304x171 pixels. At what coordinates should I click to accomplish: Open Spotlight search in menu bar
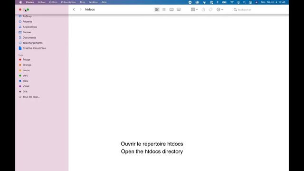click(x=244, y=2)
